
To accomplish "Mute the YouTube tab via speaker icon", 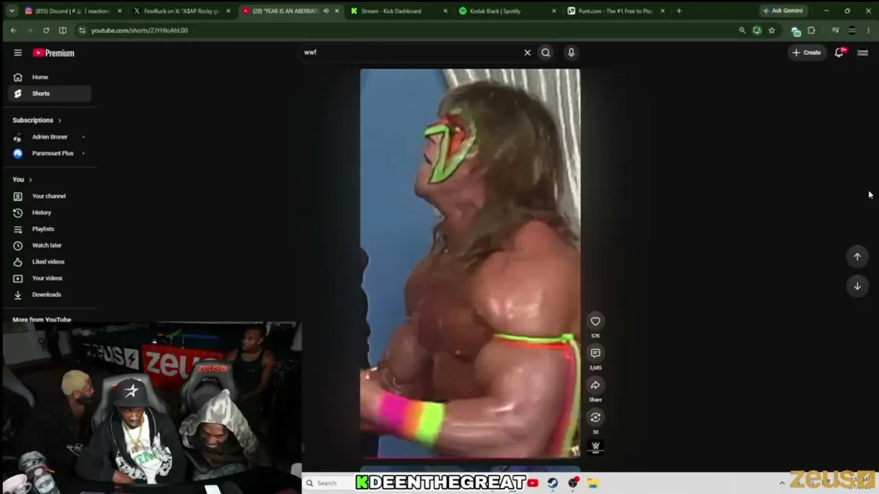I will (x=326, y=11).
